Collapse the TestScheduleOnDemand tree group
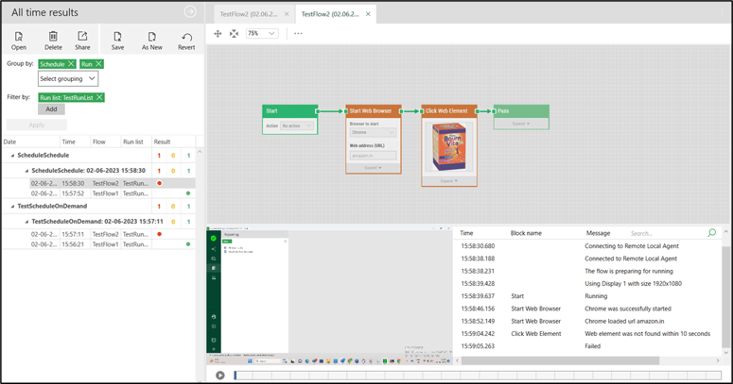Screen dimensions: 733x384 tap(12, 207)
